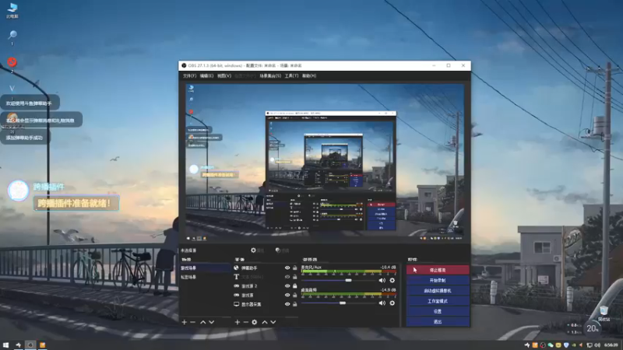Start the virtual camera button

(438, 290)
